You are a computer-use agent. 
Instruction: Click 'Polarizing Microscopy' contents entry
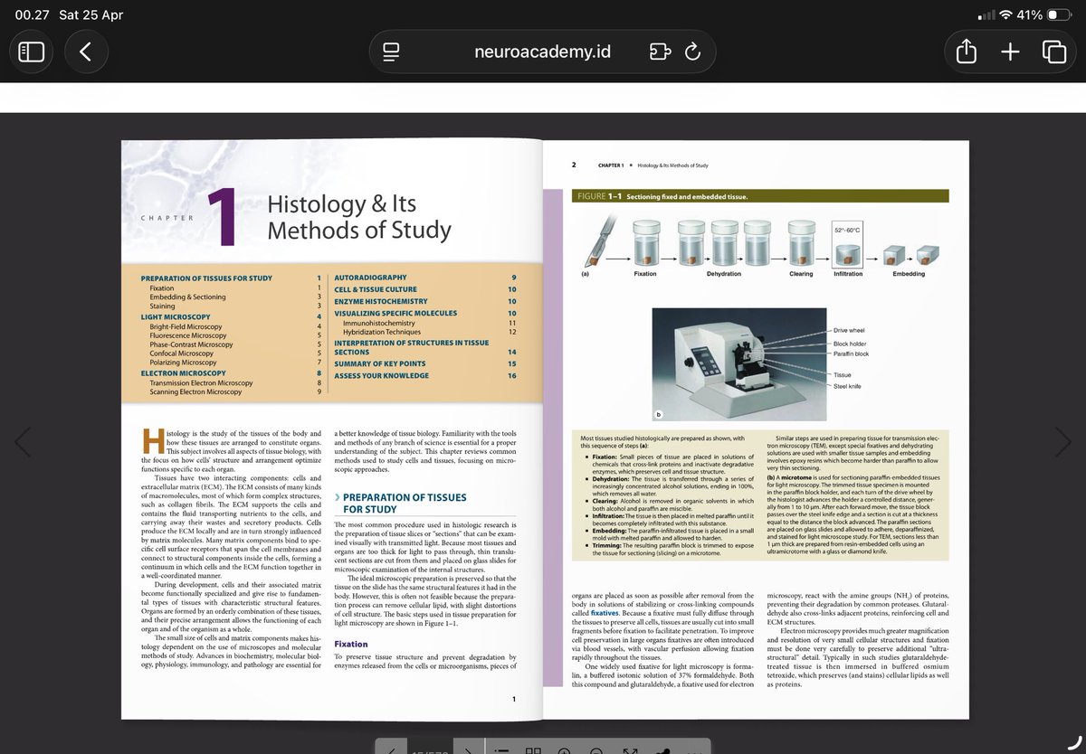pos(184,363)
